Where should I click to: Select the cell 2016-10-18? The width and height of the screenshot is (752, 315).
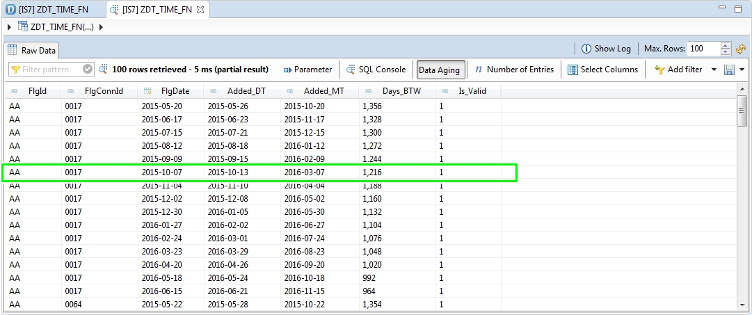(305, 277)
